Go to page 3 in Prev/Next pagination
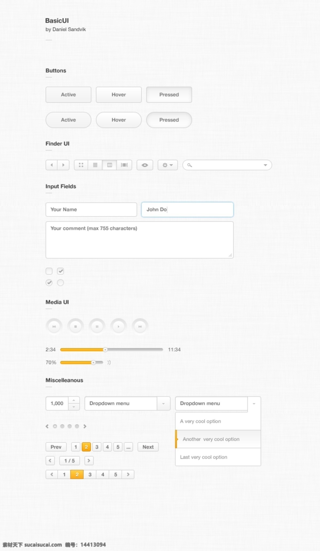The image size is (320, 551). tap(97, 447)
